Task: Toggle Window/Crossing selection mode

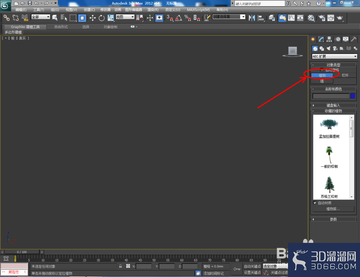Action: [82, 18]
